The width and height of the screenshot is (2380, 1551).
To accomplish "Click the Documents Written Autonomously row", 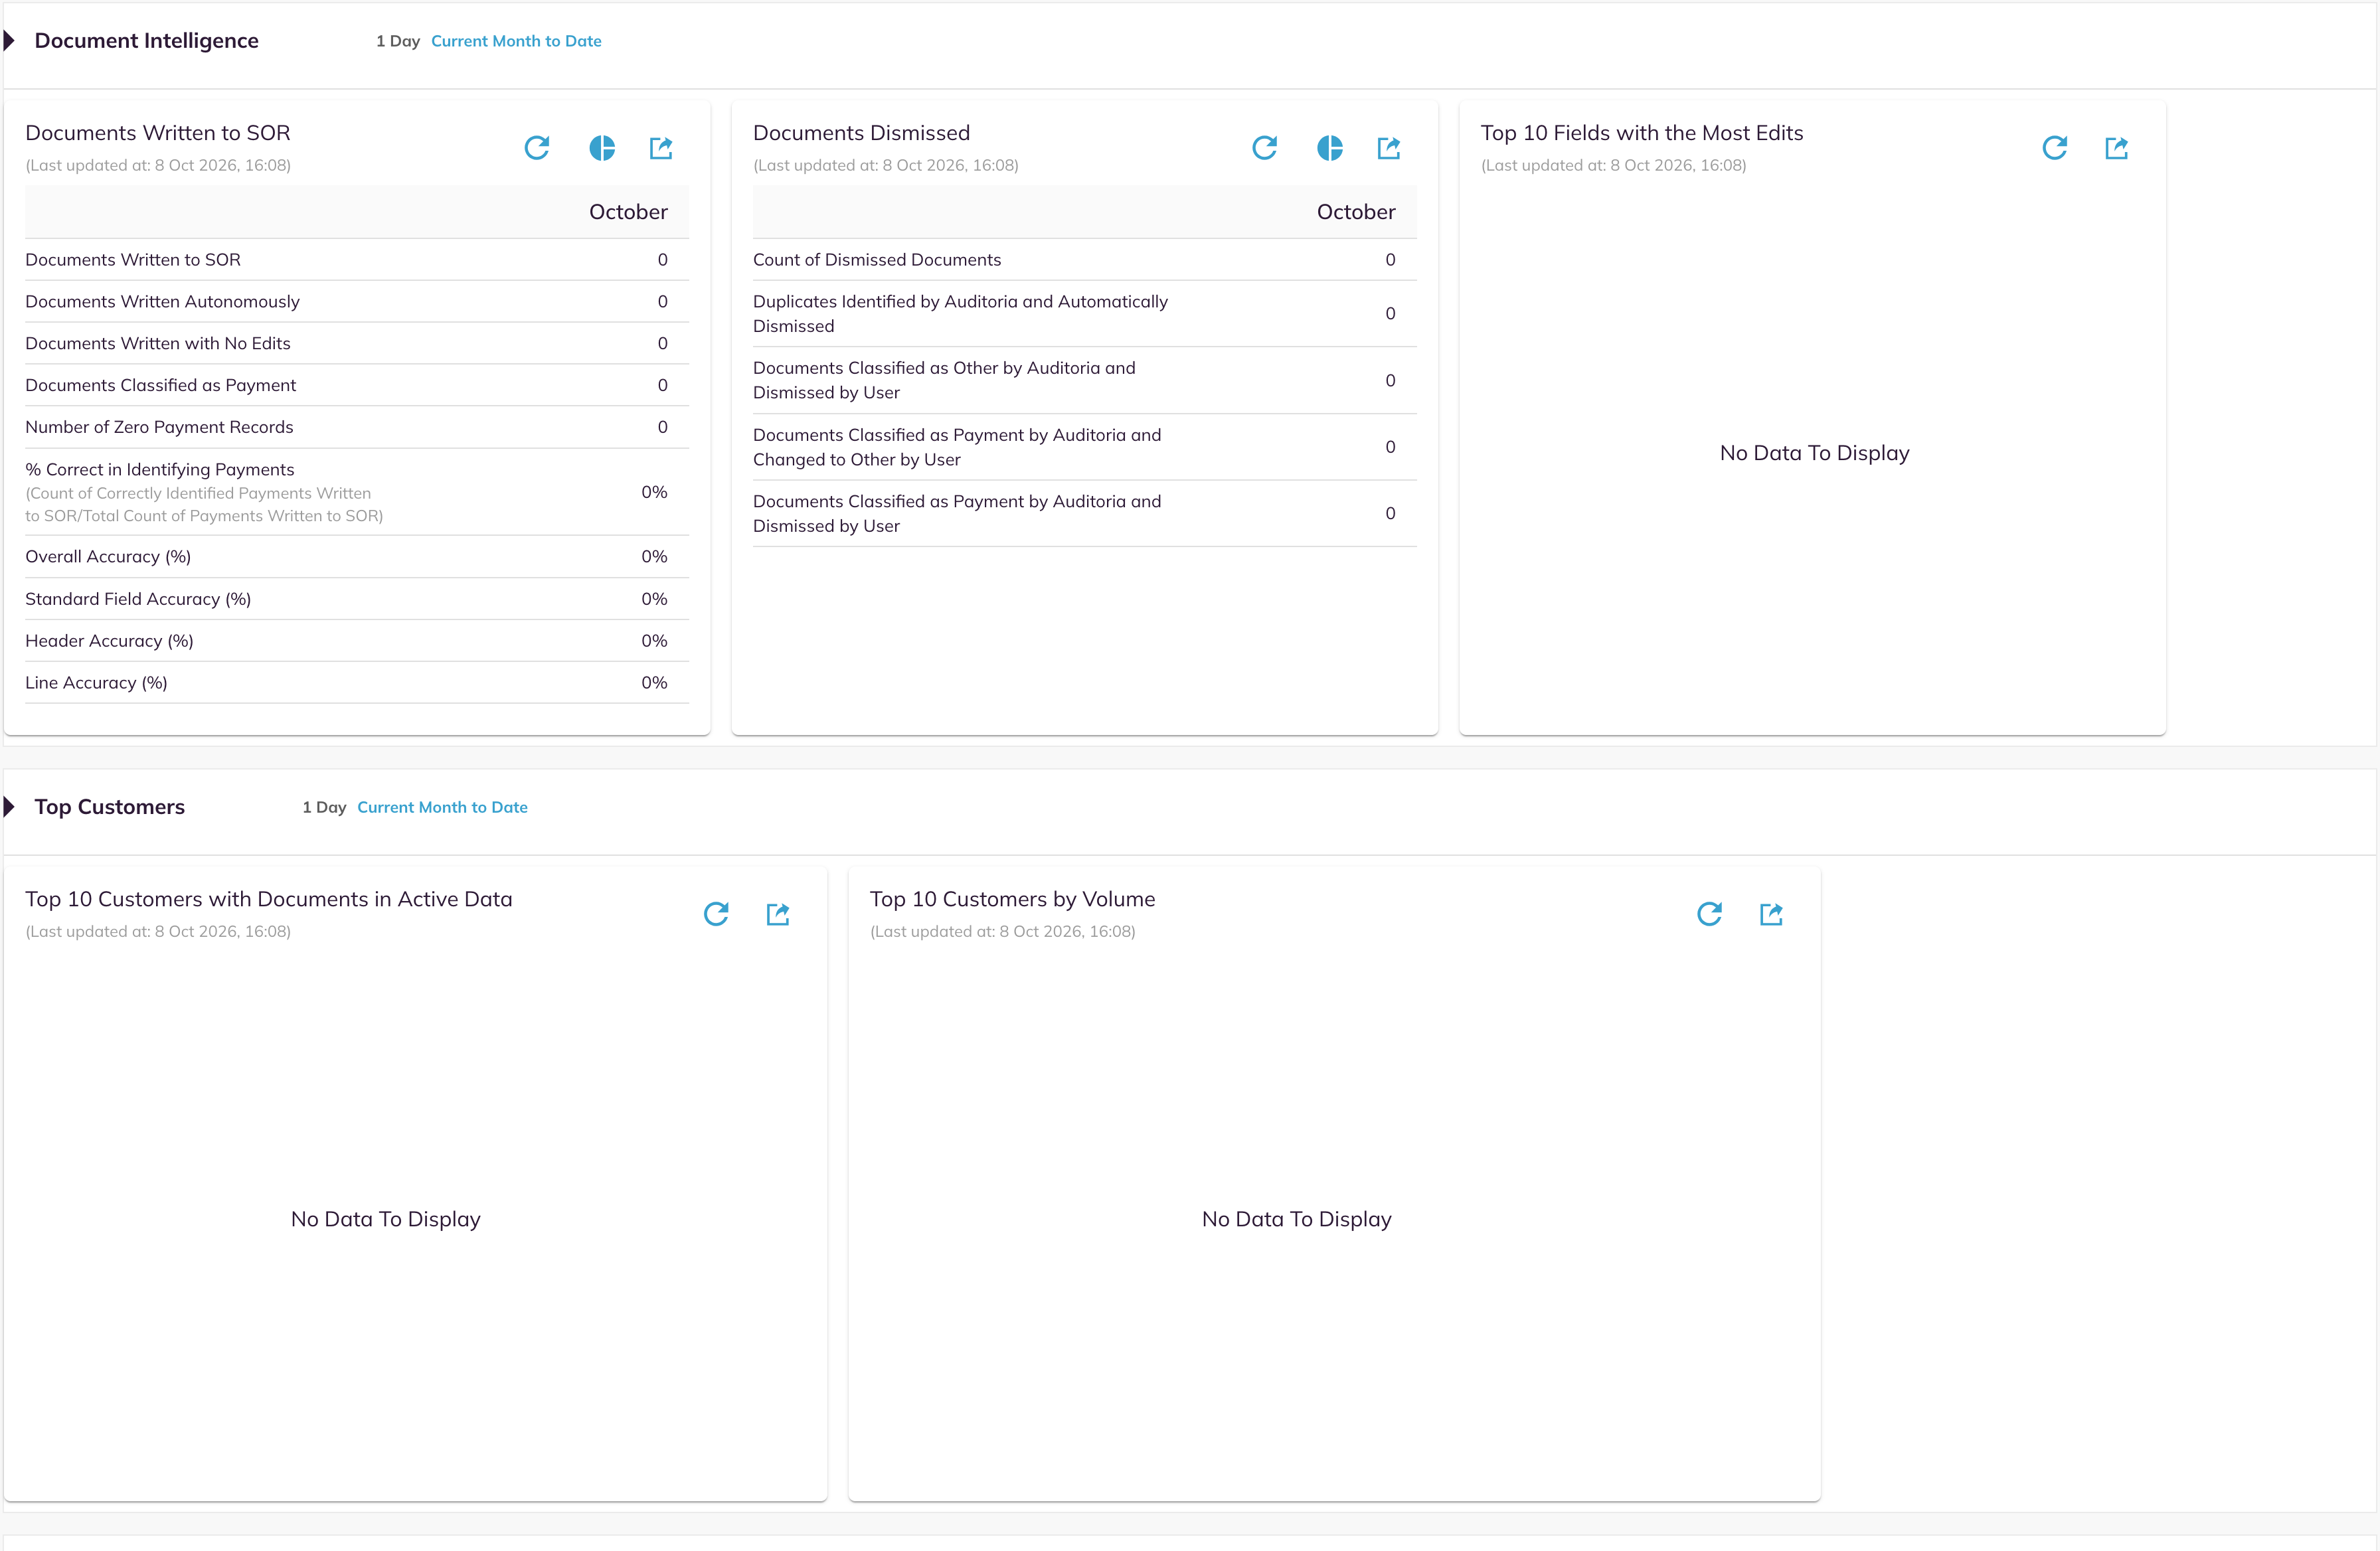I will pyautogui.click(x=357, y=301).
